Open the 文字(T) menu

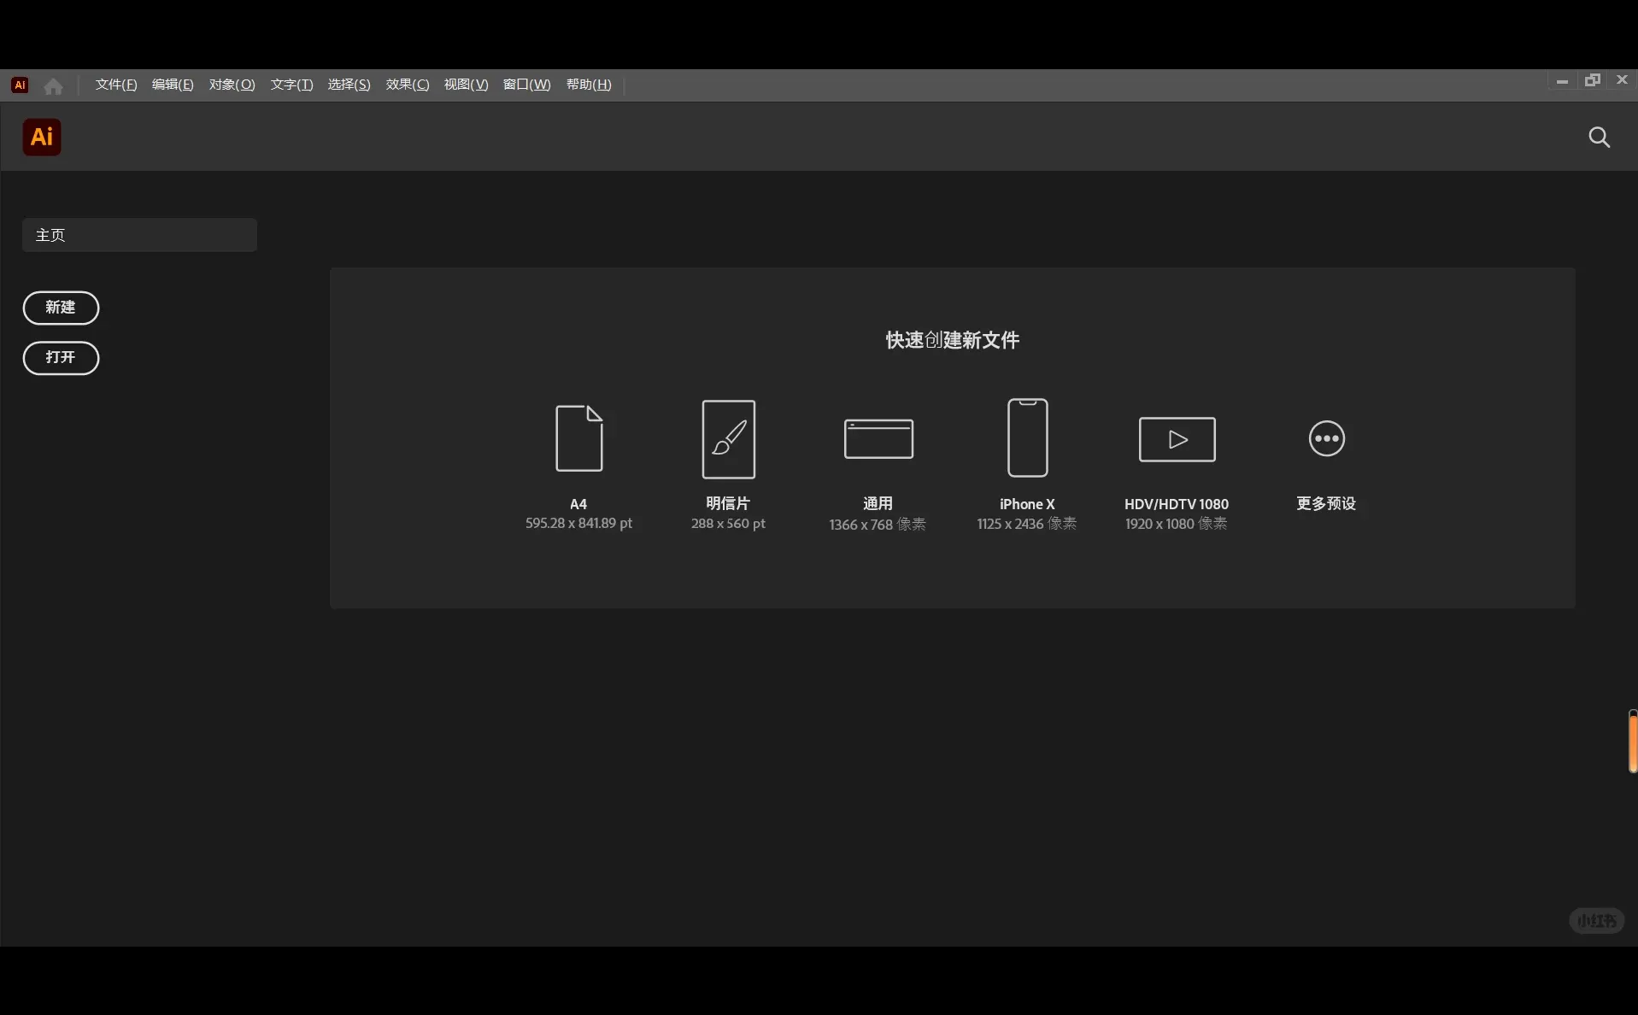pos(291,85)
